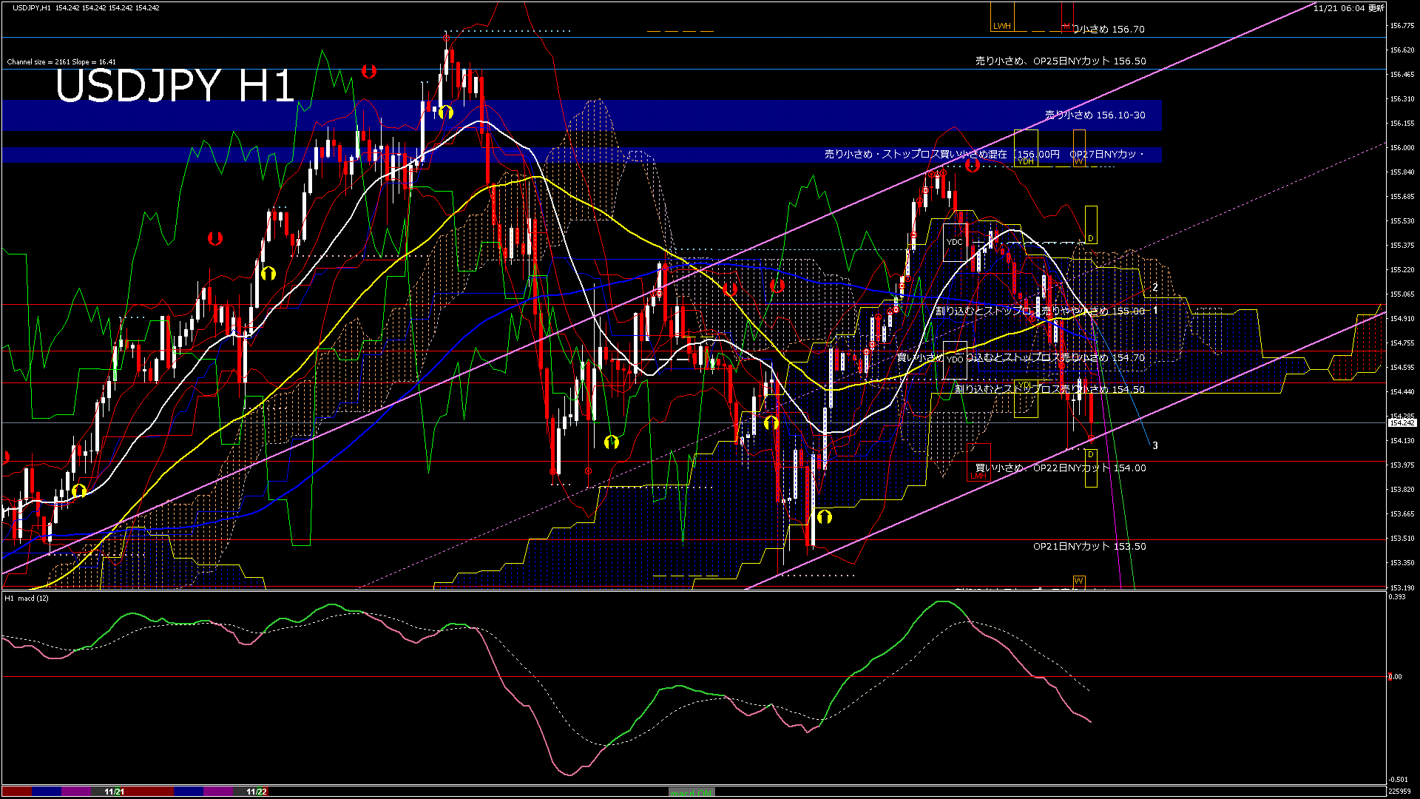Viewport: 1420px width, 799px height.
Task: Click the red arrow marker under the YDH box
Action: 973,165
